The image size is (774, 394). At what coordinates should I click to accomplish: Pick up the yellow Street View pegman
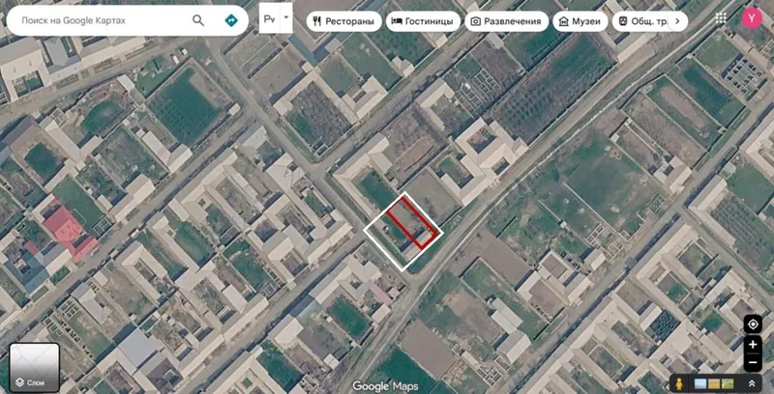(x=680, y=383)
